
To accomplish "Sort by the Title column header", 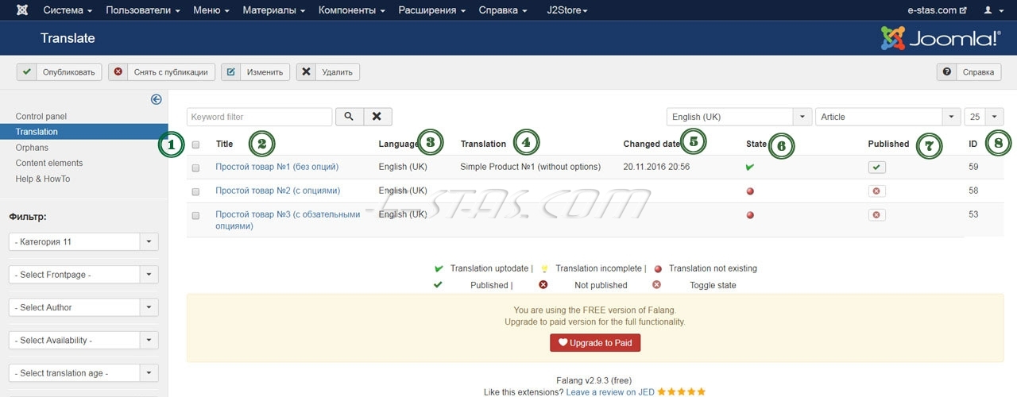I will pos(224,144).
